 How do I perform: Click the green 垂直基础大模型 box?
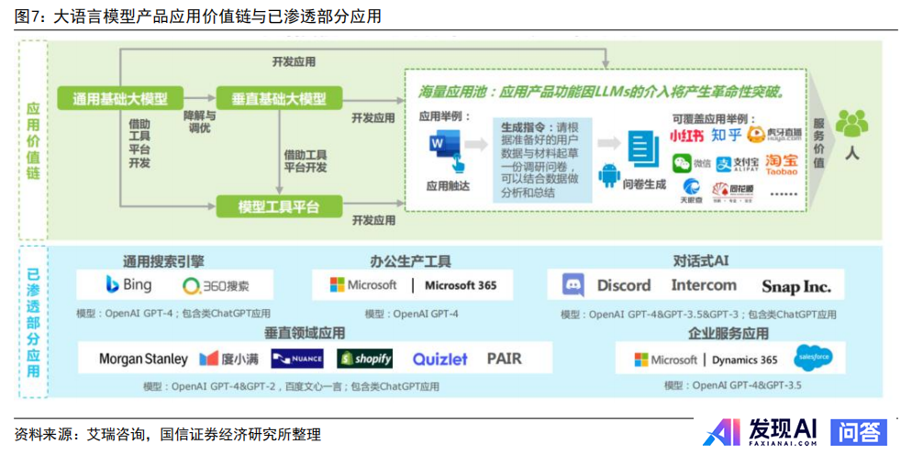point(279,98)
